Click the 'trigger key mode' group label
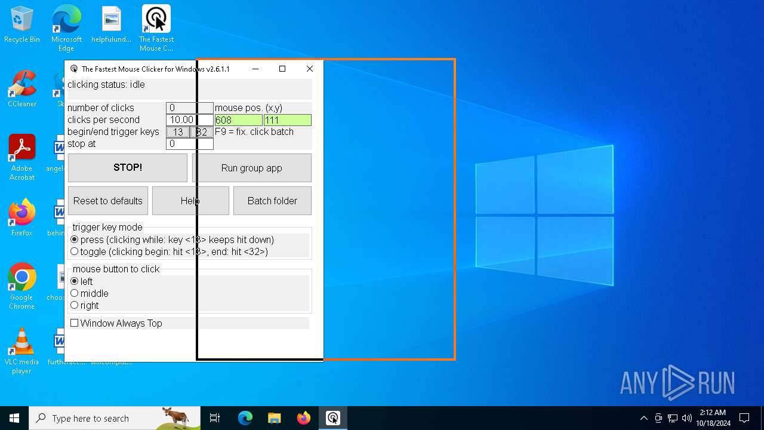This screenshot has width=764, height=430. pos(107,228)
